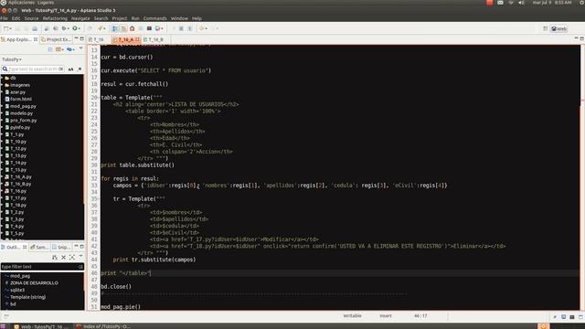Maximize the App Explorer panel
The image size is (585, 329).
(81, 38)
